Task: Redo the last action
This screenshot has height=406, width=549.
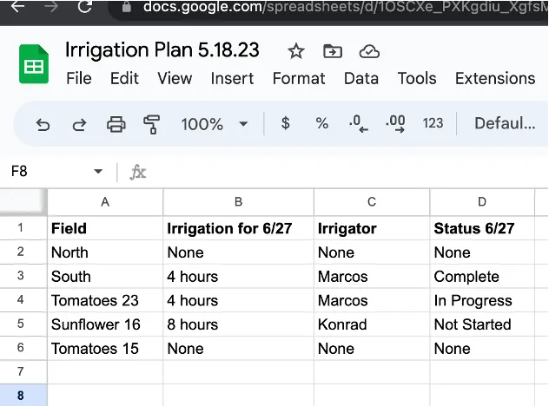Action: click(x=79, y=124)
